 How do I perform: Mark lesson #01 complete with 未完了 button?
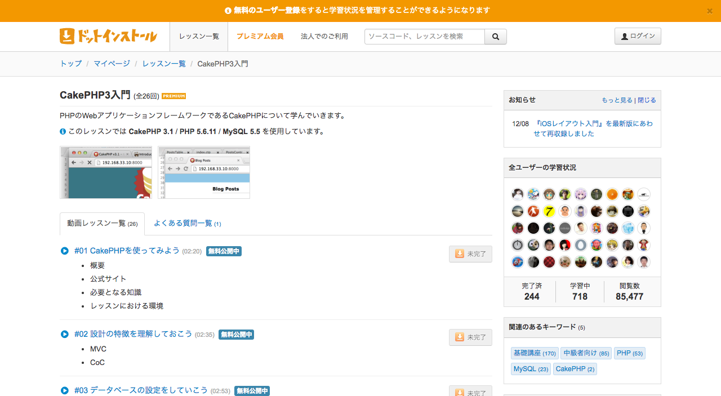coord(470,254)
